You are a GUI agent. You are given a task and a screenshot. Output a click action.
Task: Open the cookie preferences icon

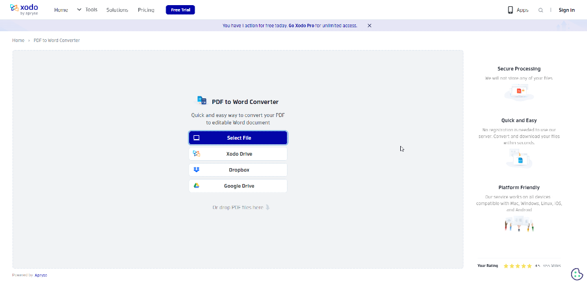(577, 274)
